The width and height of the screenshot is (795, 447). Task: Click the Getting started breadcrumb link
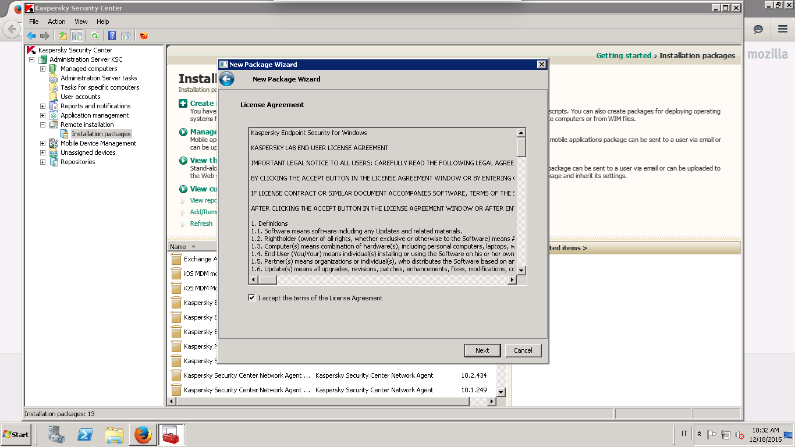coord(623,56)
